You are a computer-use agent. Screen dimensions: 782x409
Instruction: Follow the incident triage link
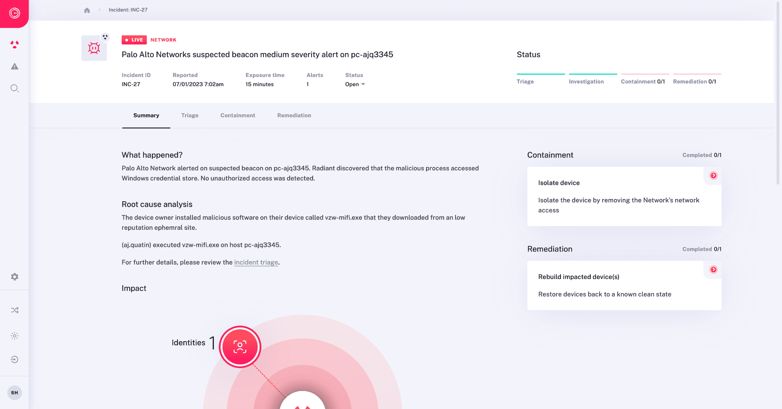256,262
